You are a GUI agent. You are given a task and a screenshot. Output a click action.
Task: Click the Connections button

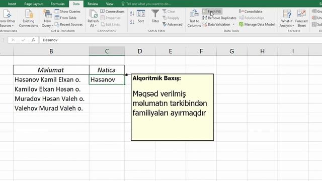point(112,12)
